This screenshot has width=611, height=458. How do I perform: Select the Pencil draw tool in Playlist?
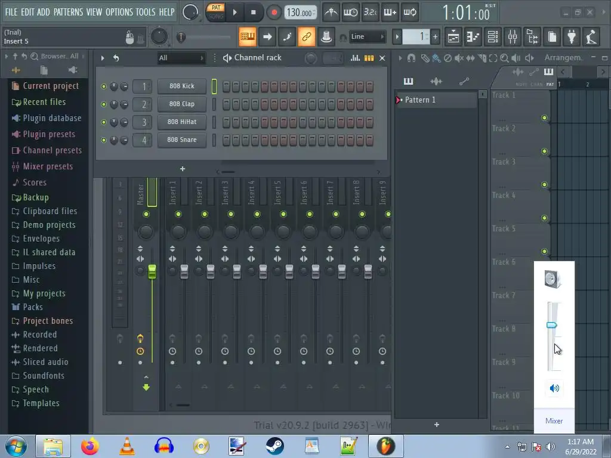(x=425, y=58)
